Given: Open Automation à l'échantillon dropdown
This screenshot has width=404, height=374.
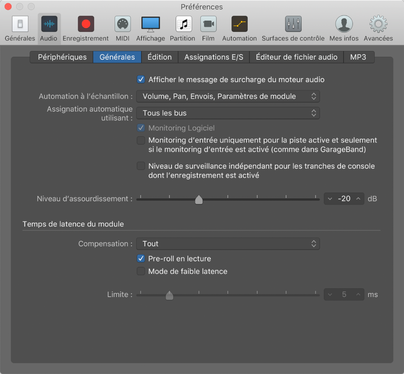Looking at the screenshot, I should click(x=228, y=96).
